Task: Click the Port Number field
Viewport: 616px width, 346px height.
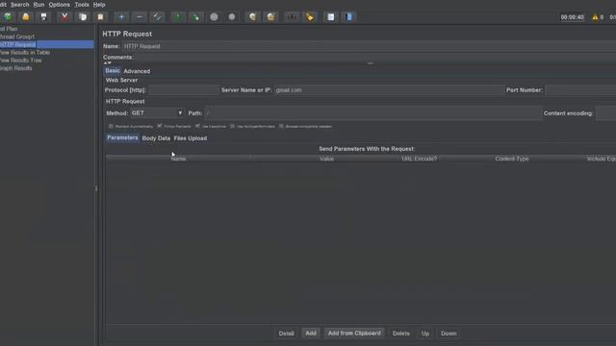Action: coord(580,89)
